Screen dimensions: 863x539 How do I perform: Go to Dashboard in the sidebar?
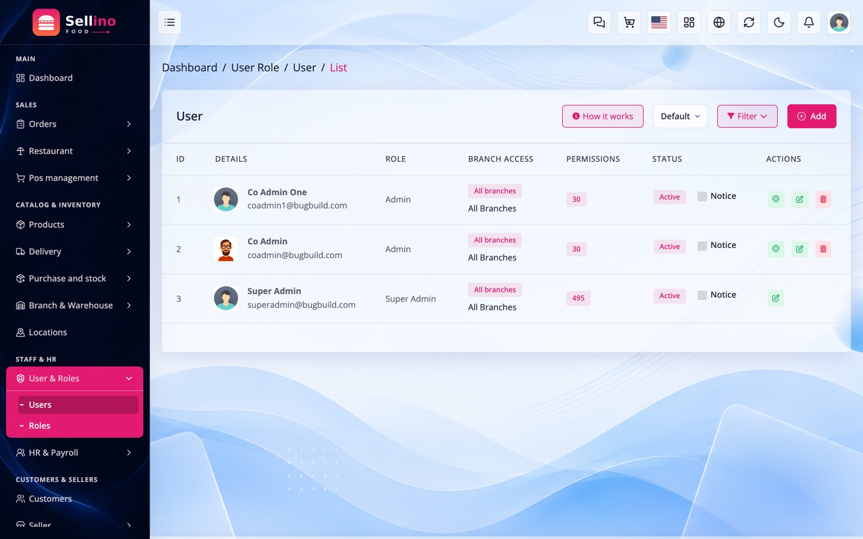[x=74, y=78]
